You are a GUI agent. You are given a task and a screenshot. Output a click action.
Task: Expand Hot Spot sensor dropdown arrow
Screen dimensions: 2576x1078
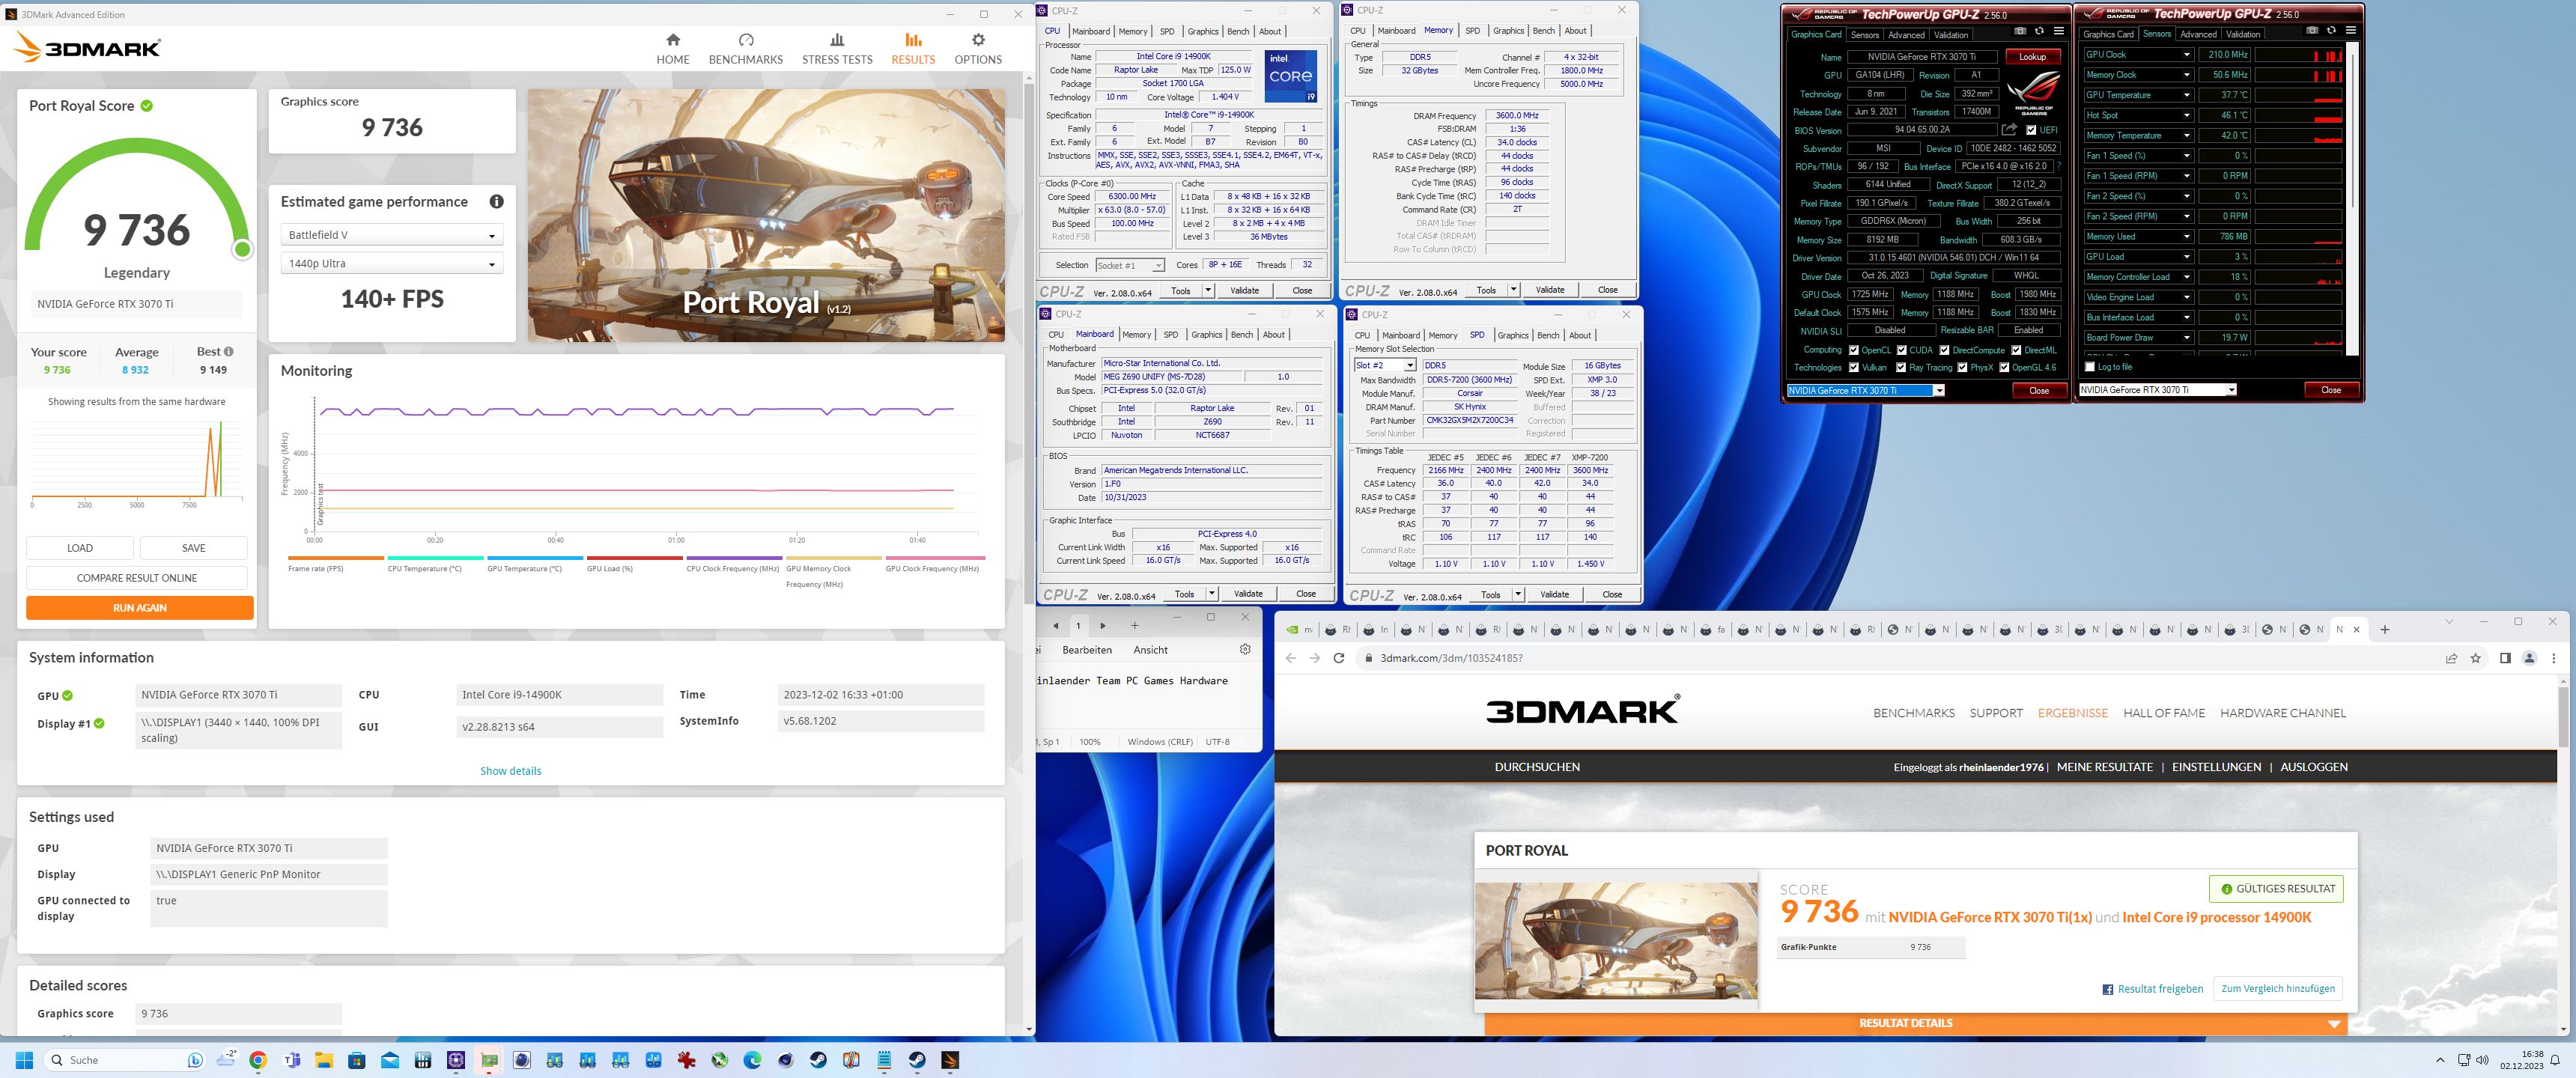tap(2187, 115)
